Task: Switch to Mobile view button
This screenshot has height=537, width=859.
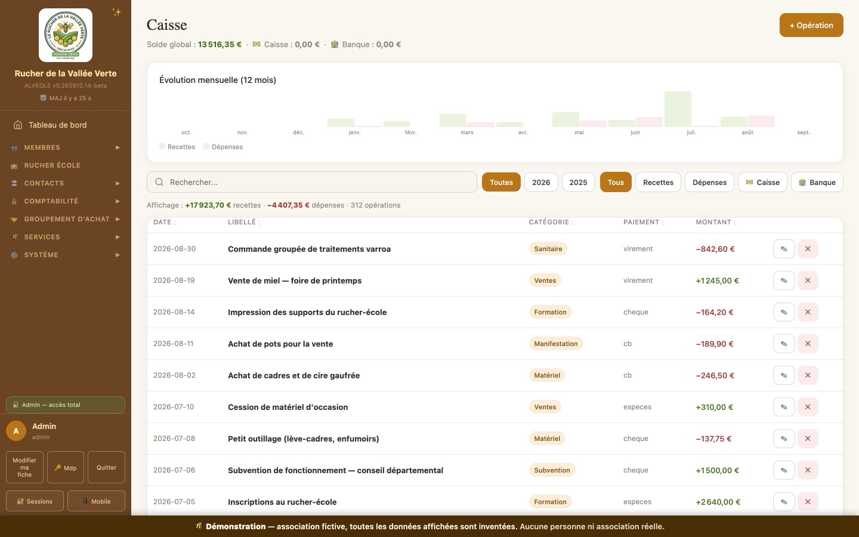Action: point(96,501)
